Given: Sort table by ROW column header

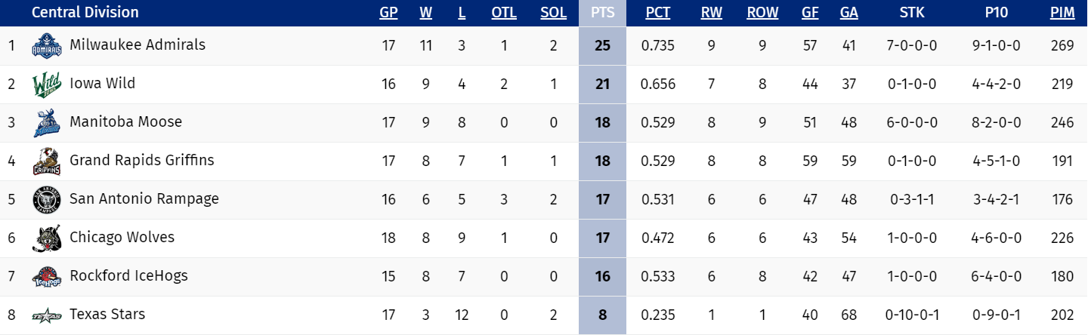Looking at the screenshot, I should point(762,13).
